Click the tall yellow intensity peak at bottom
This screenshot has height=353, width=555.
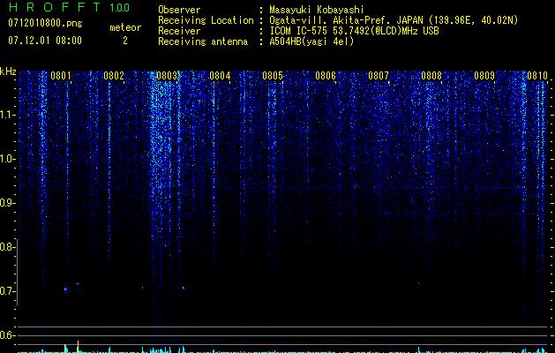click(78, 346)
